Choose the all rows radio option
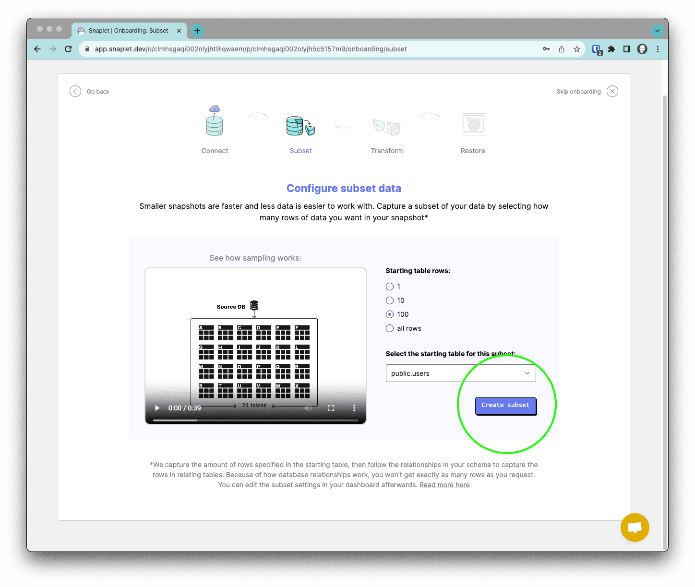This screenshot has width=695, height=587. click(x=390, y=328)
